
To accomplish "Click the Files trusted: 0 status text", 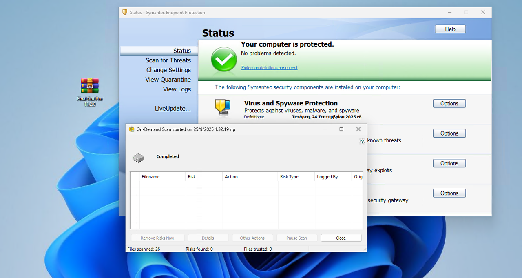I will point(258,249).
